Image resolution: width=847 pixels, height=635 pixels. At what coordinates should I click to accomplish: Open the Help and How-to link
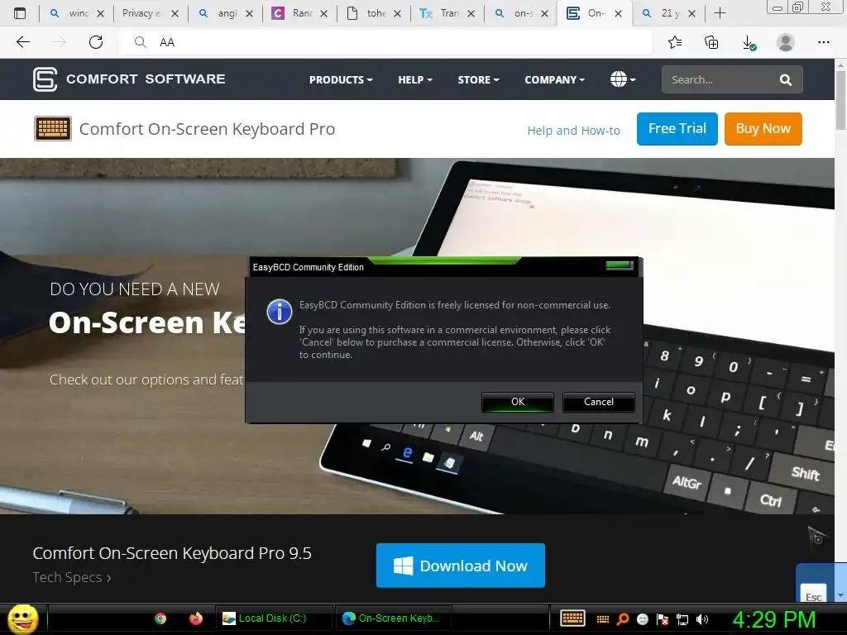pyautogui.click(x=573, y=131)
